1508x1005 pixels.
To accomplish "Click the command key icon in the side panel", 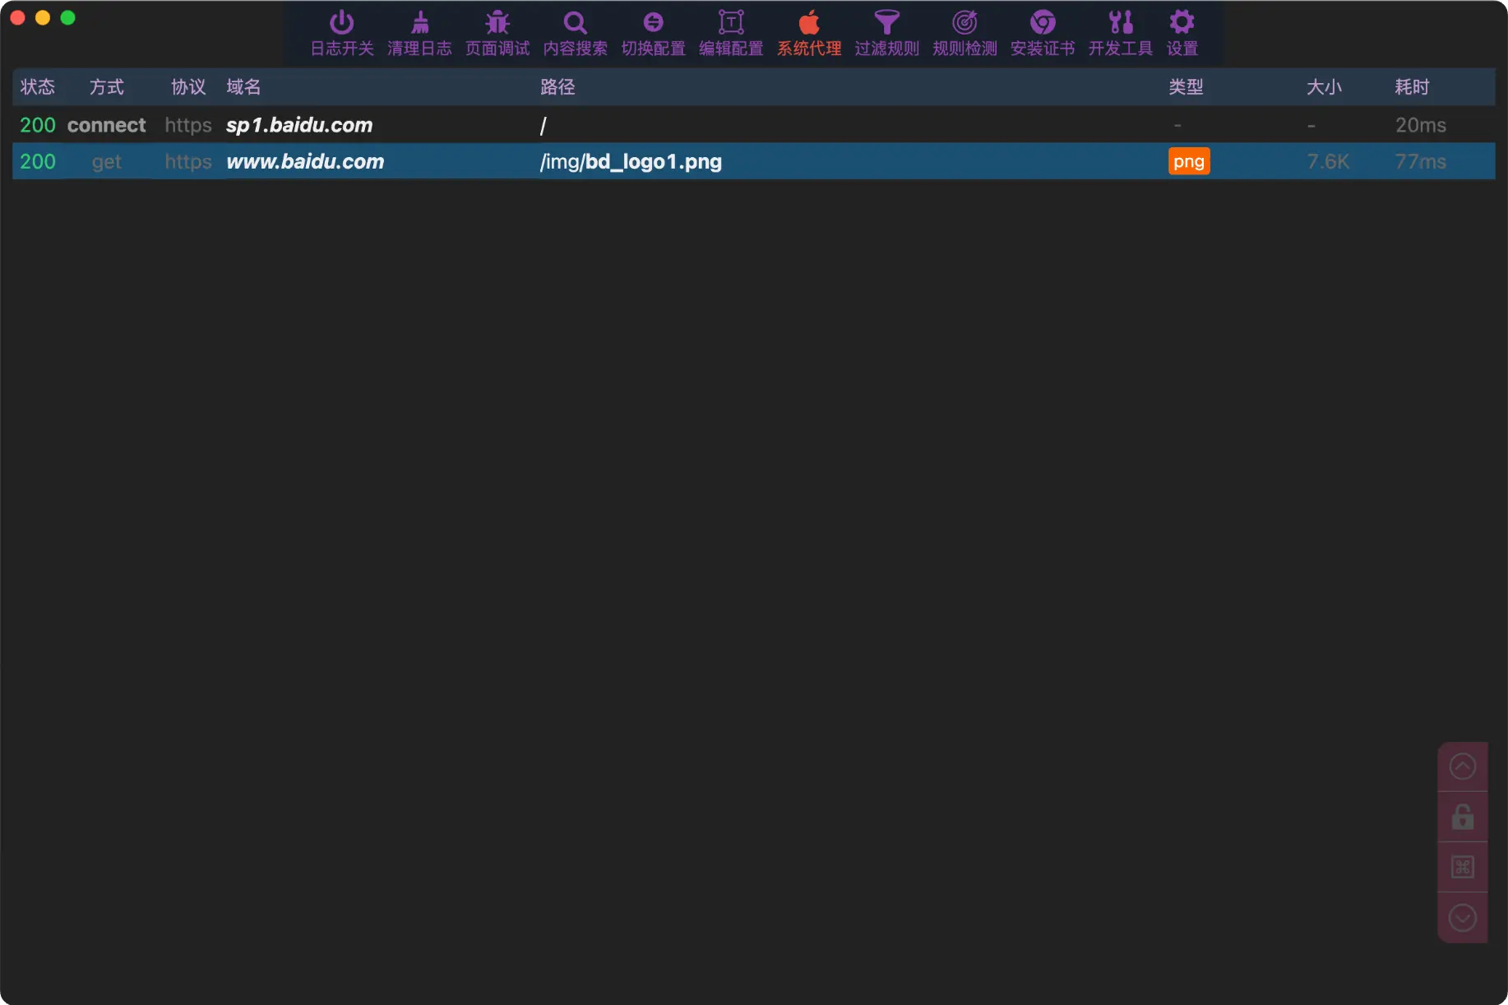I will (1462, 867).
